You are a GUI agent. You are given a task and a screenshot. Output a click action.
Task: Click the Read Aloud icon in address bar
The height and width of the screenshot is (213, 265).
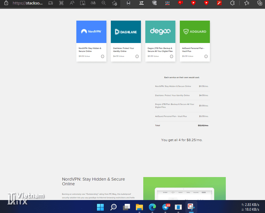tap(83, 3)
